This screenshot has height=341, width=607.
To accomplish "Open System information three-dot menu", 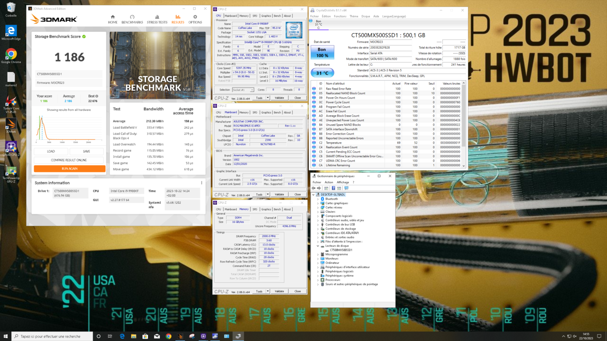I will click(202, 183).
